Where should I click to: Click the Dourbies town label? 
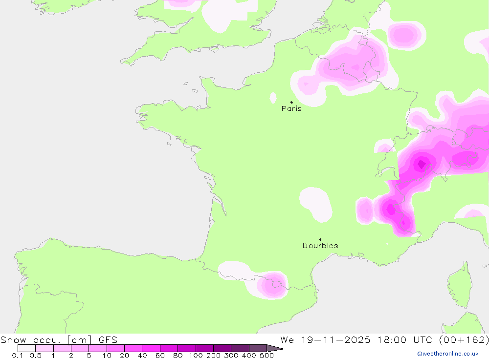pyautogui.click(x=320, y=246)
